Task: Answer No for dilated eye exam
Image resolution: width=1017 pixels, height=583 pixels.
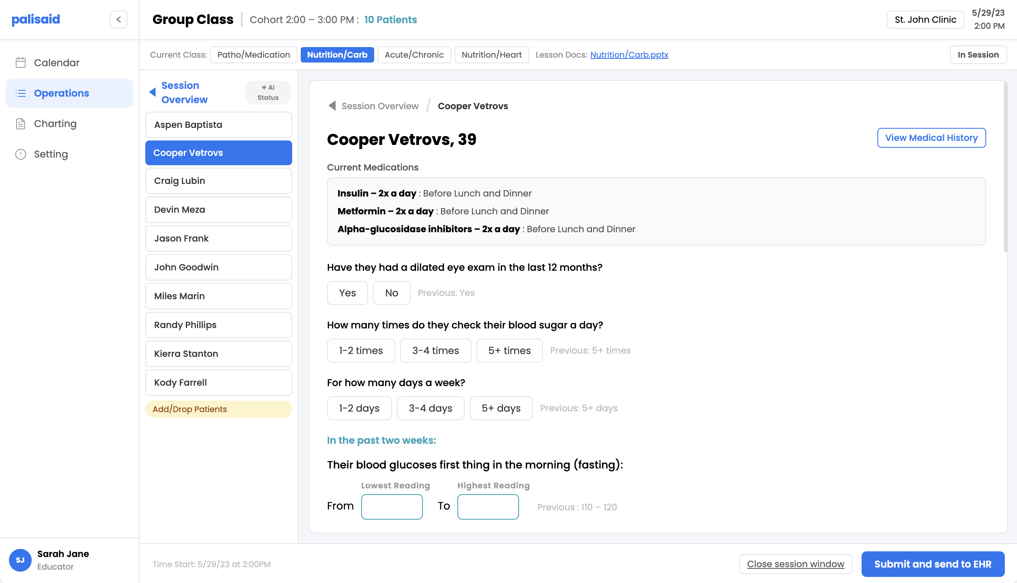Action: point(392,293)
